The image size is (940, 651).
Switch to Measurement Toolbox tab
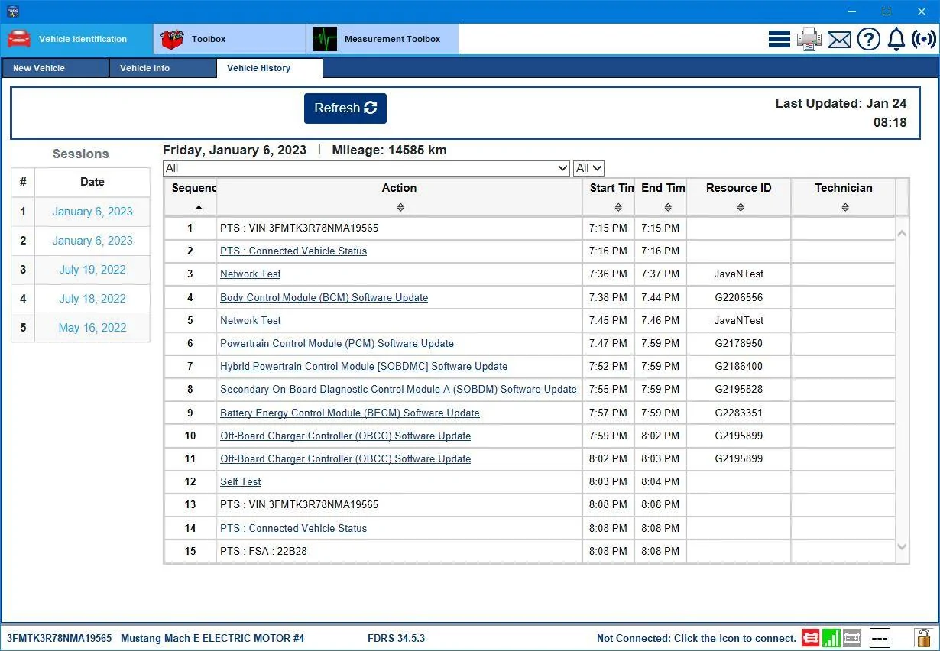tap(383, 39)
